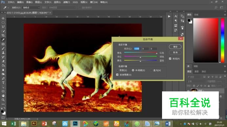Click the Magenta-Green slider handle
Image resolution: width=227 pixels, height=127 pixels.
140,57
